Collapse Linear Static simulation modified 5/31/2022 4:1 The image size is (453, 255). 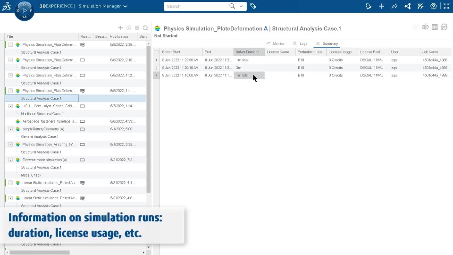coord(10,183)
